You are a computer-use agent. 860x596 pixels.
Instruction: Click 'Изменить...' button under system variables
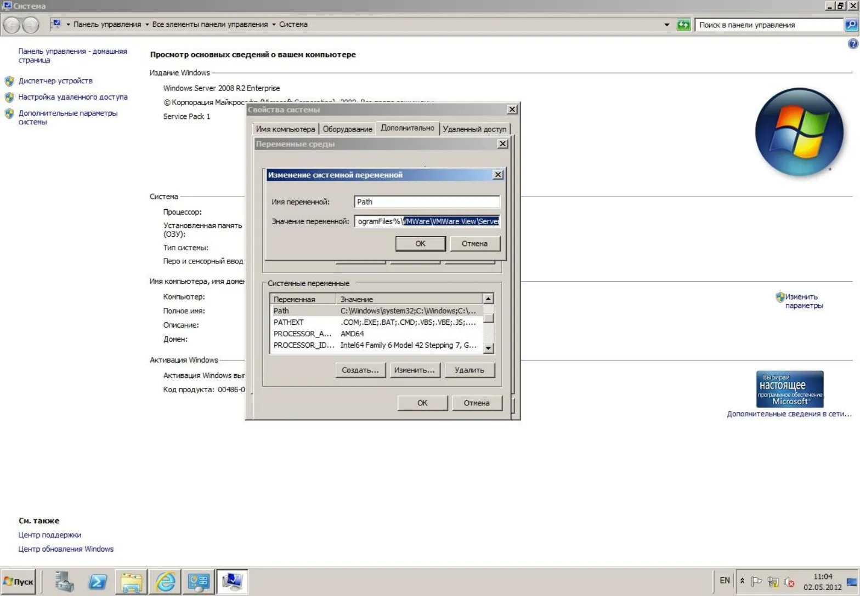point(415,370)
